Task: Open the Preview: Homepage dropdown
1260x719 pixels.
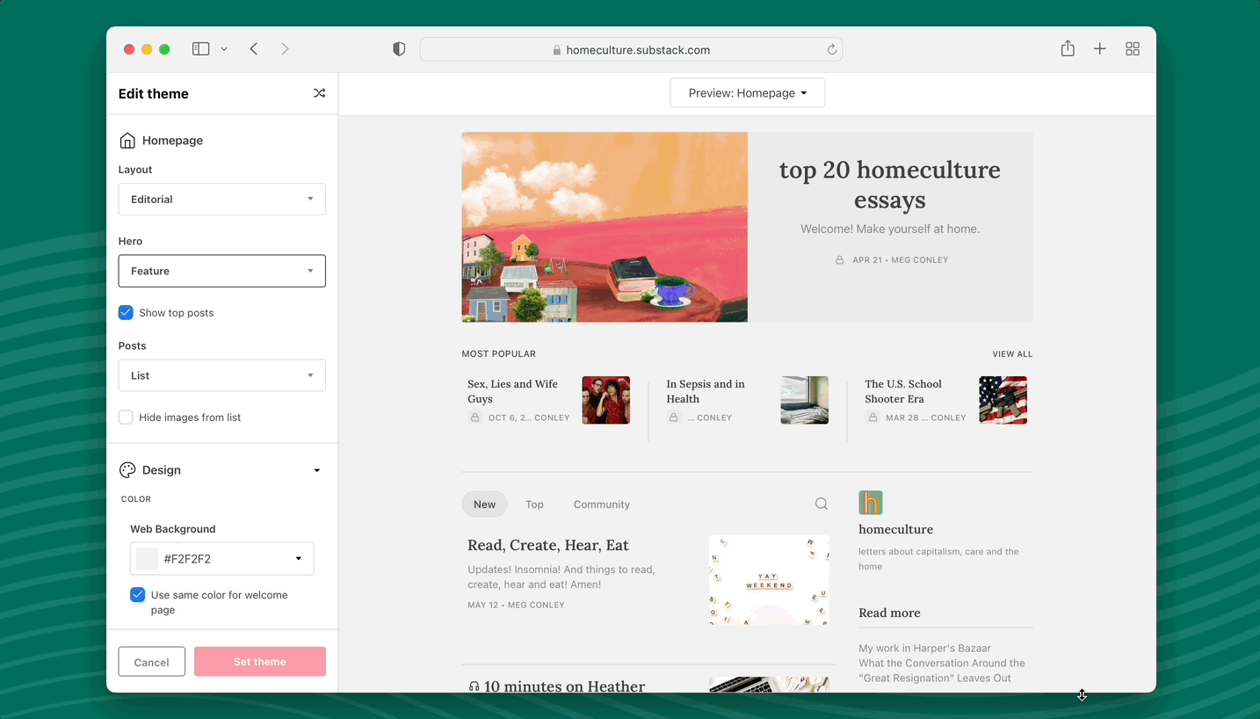Action: (x=747, y=92)
